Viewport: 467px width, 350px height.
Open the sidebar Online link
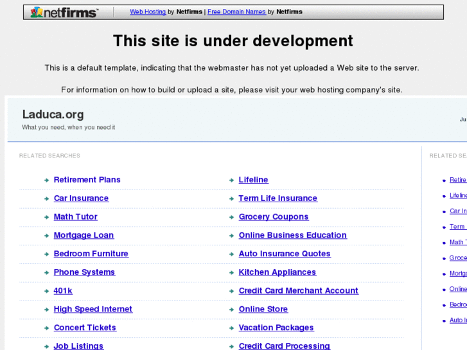(x=458, y=289)
